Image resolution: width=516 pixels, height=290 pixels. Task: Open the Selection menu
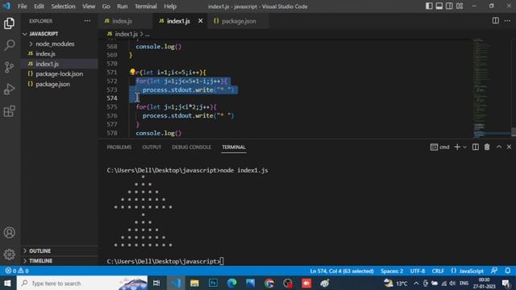[63, 6]
